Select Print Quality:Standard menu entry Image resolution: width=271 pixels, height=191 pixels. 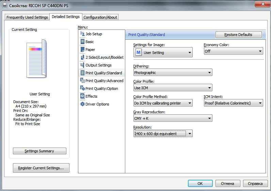click(101, 73)
